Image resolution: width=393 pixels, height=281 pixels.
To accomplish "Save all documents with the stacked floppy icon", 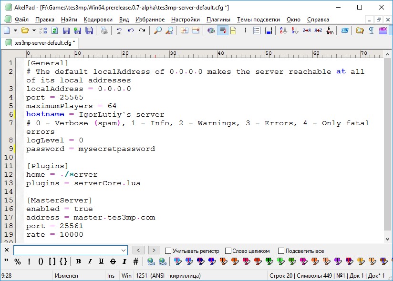I will click(89, 30).
